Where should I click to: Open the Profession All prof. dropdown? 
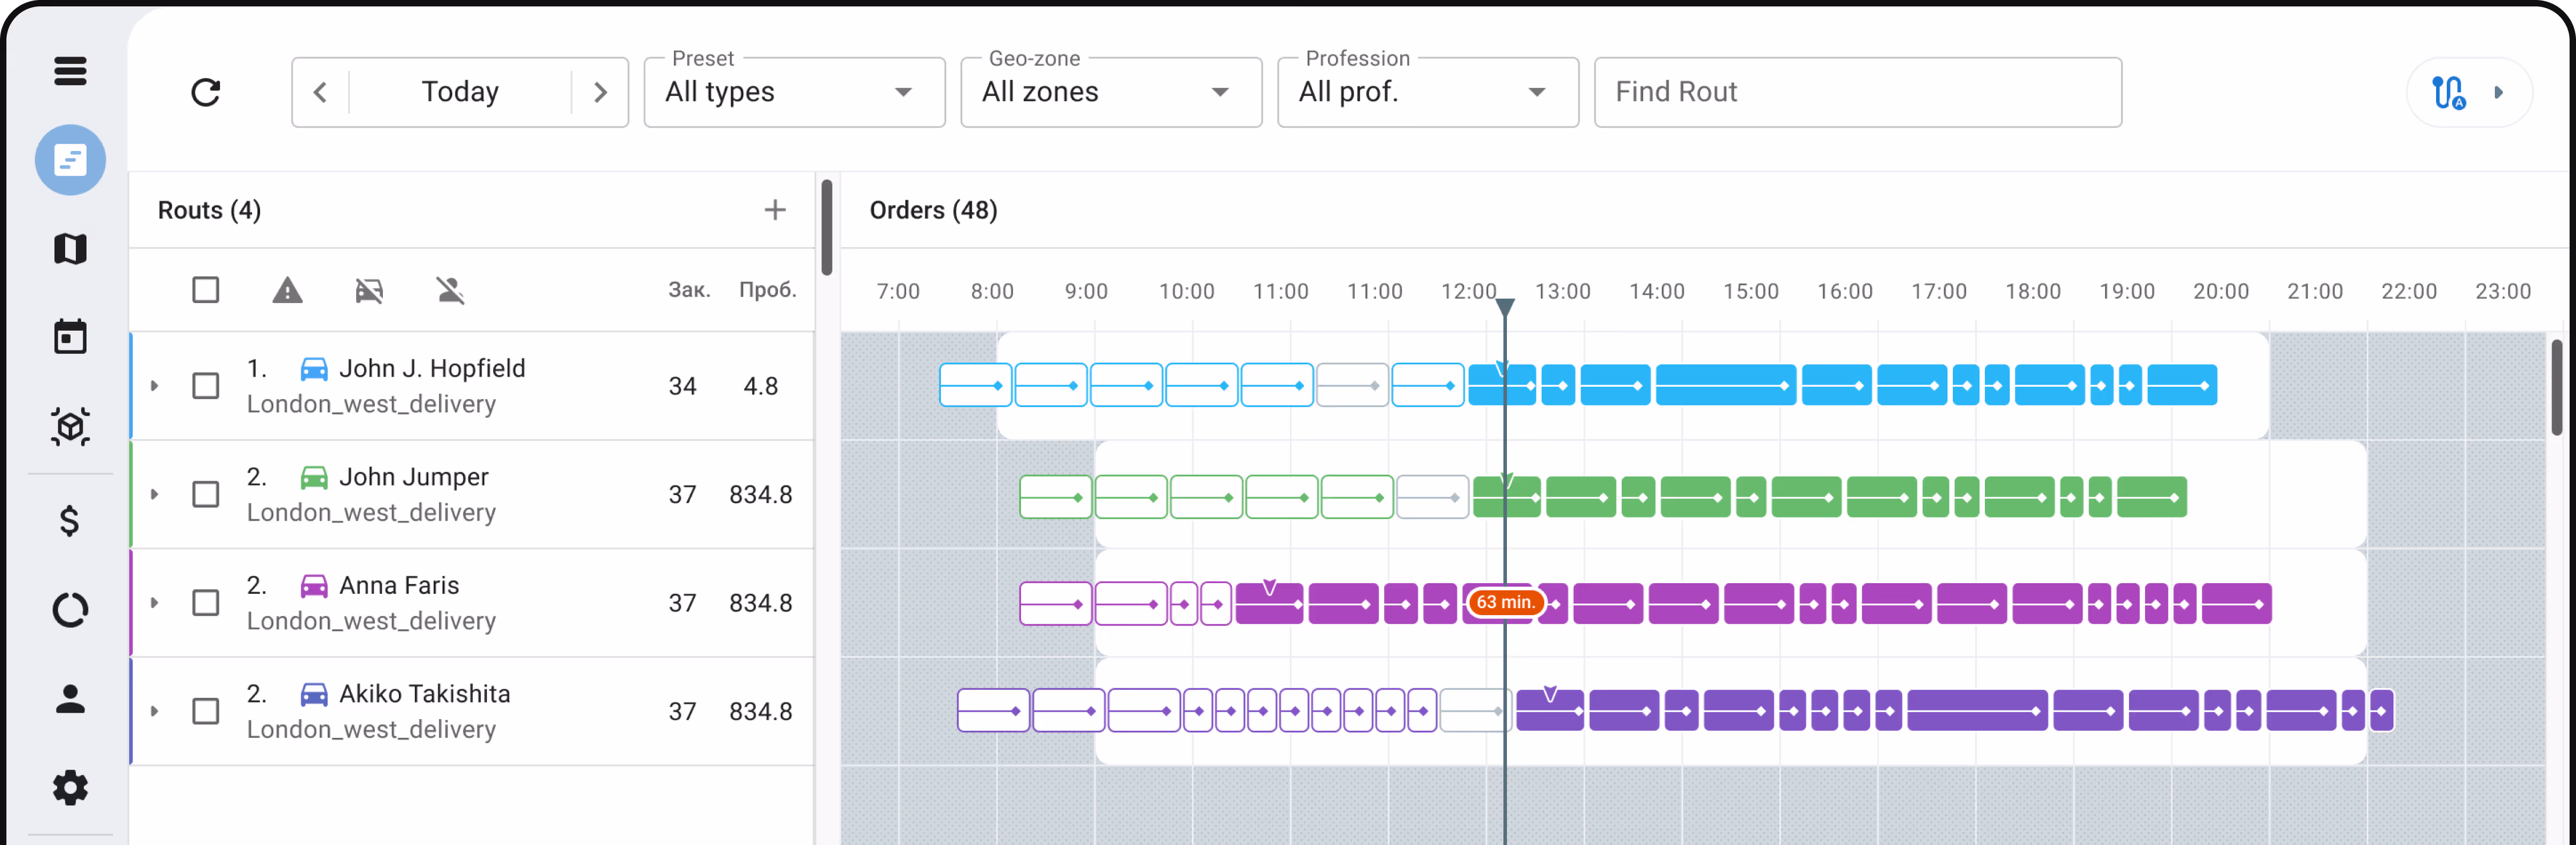(x=1427, y=93)
